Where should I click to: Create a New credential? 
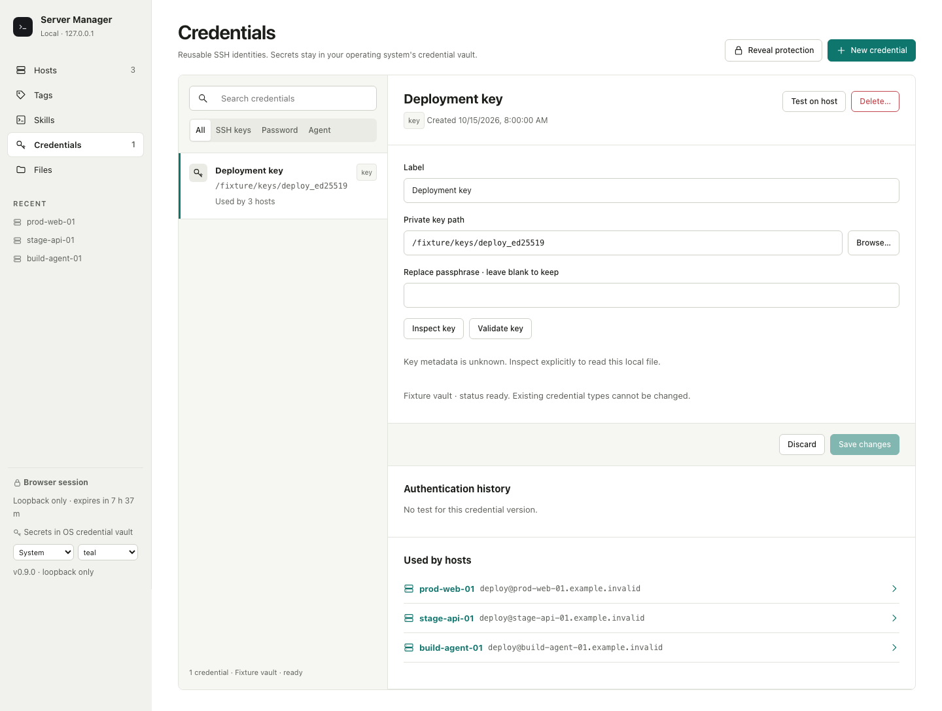[x=871, y=50]
